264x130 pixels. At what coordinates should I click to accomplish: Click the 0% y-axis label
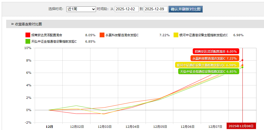point(29,110)
